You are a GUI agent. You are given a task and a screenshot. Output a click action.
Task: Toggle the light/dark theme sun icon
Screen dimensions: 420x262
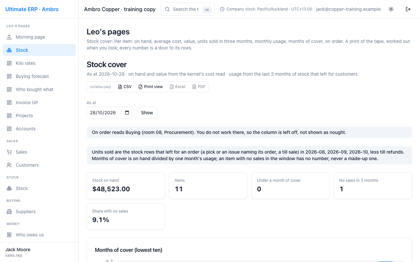[391, 9]
